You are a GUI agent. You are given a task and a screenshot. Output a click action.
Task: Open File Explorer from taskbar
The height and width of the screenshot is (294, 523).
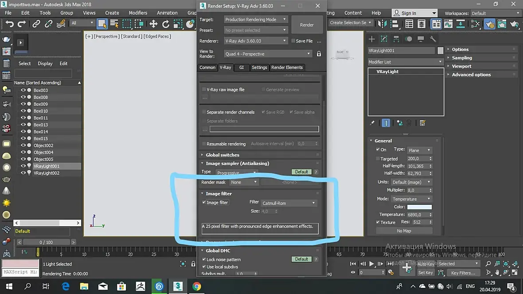pos(84,286)
